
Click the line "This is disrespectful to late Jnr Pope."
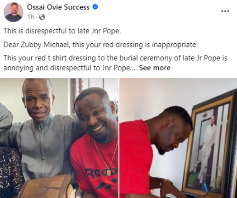tap(62, 31)
